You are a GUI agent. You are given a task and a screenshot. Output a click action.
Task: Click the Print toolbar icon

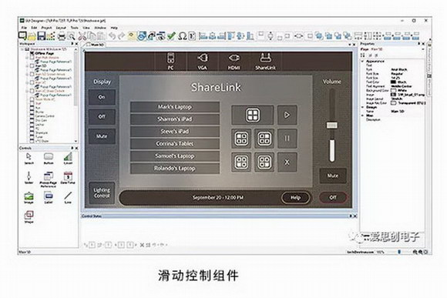point(62,36)
